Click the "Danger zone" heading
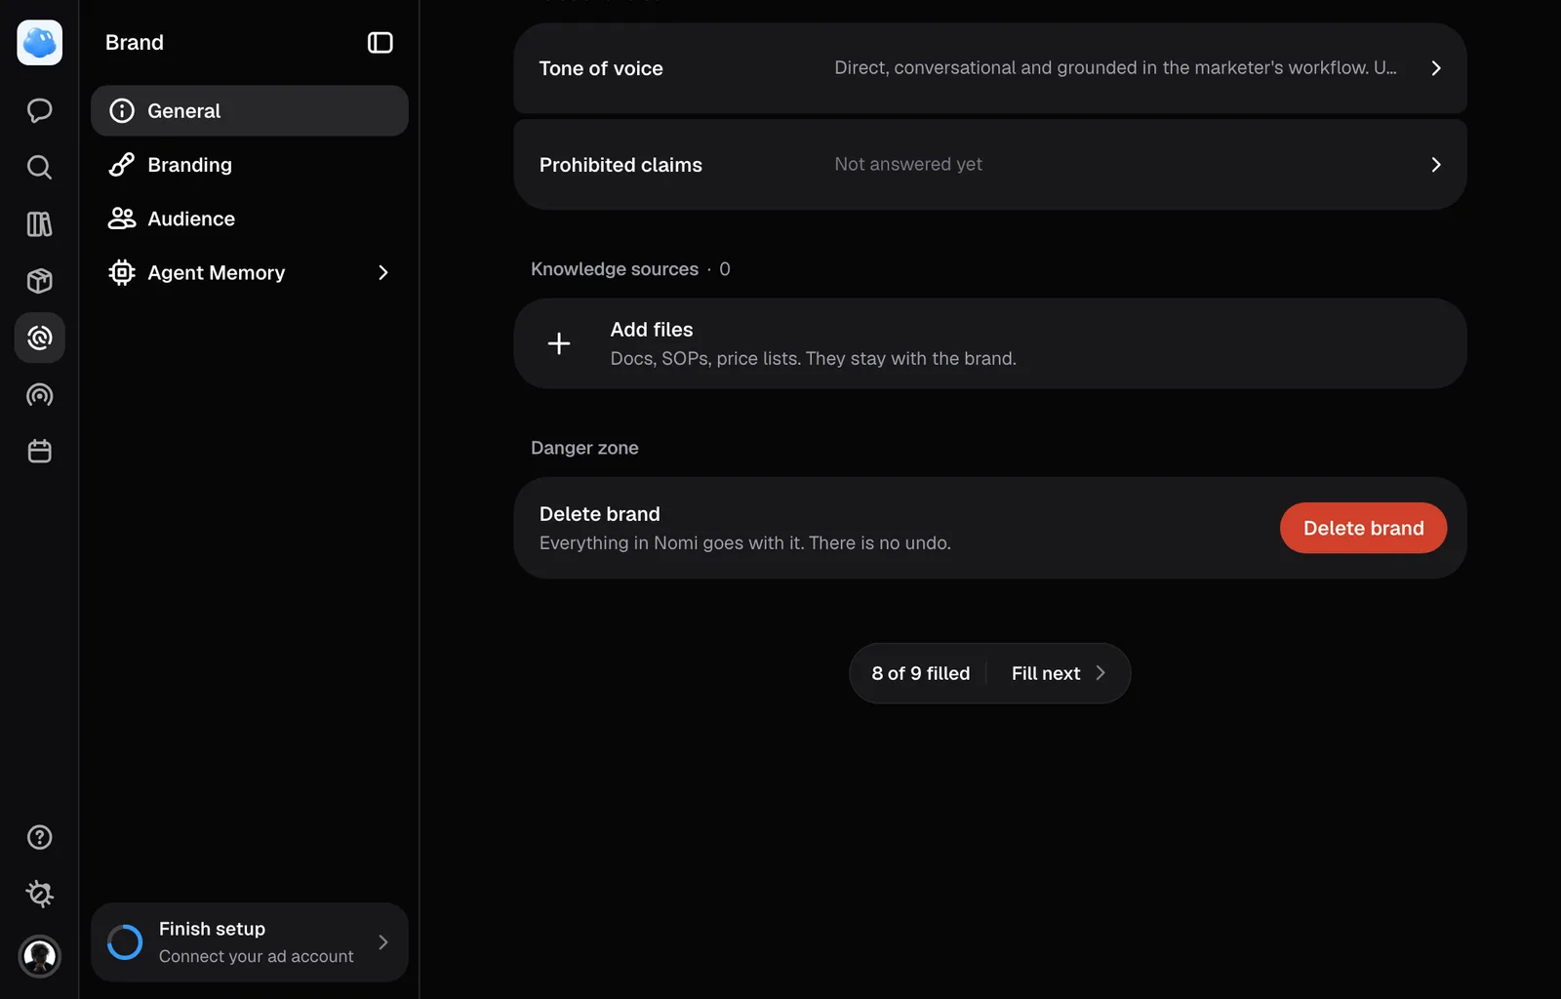Viewport: 1561px width, 999px height. 584,448
